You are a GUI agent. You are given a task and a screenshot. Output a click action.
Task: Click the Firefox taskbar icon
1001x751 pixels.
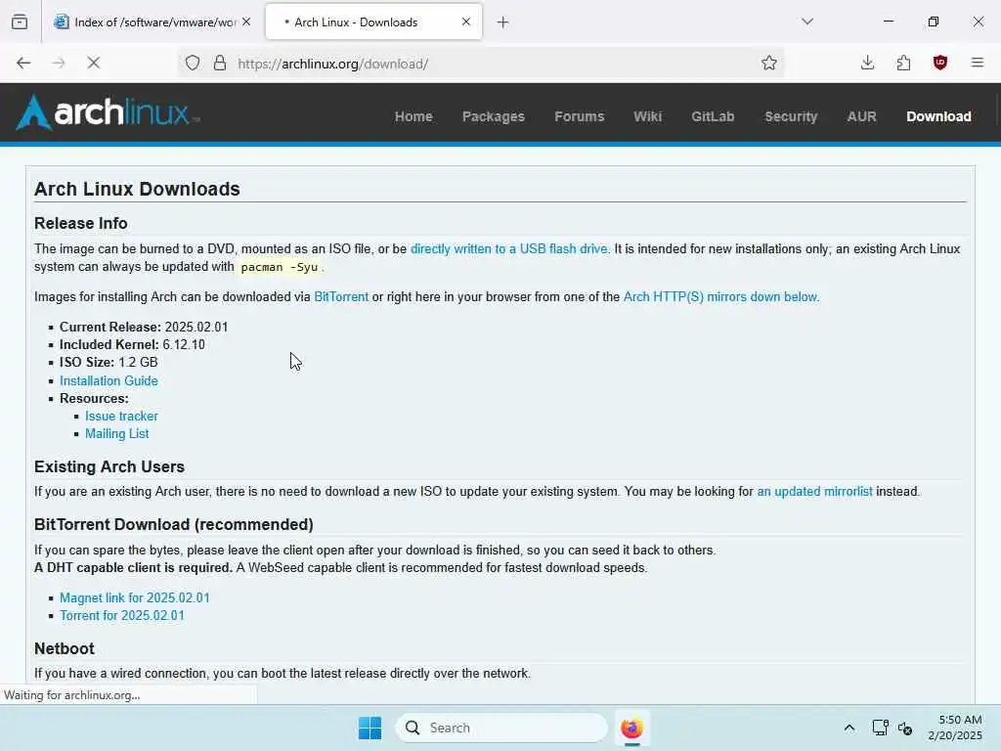[632, 728]
